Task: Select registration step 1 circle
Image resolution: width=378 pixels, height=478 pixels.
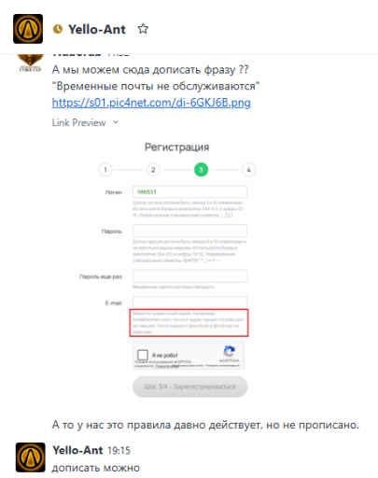Action: click(105, 170)
